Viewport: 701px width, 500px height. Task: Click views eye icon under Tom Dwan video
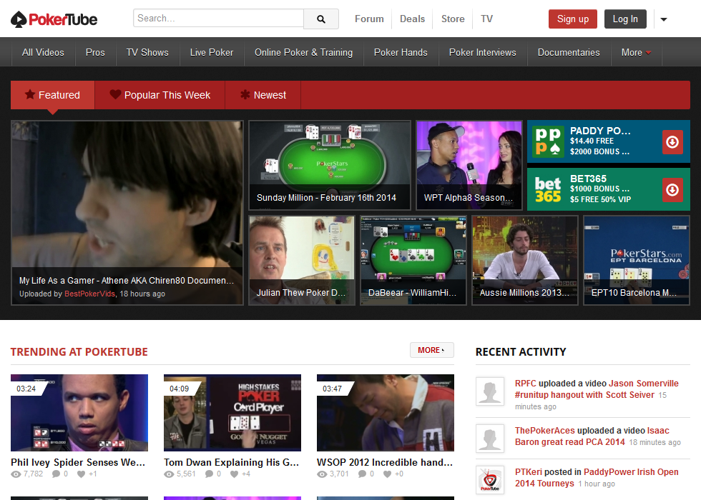click(169, 474)
